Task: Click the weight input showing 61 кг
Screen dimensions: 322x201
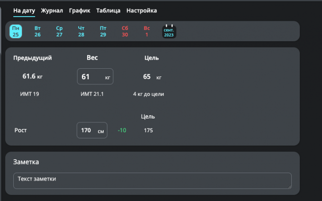Action: [95, 76]
